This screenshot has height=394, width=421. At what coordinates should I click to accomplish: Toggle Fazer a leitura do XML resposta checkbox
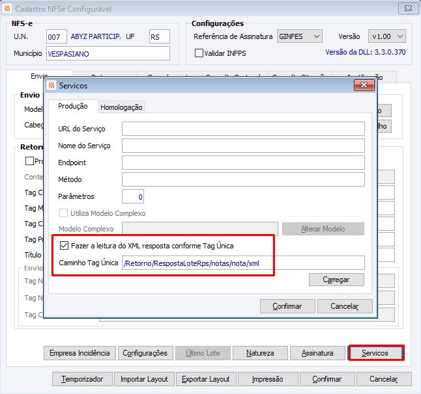coord(64,245)
